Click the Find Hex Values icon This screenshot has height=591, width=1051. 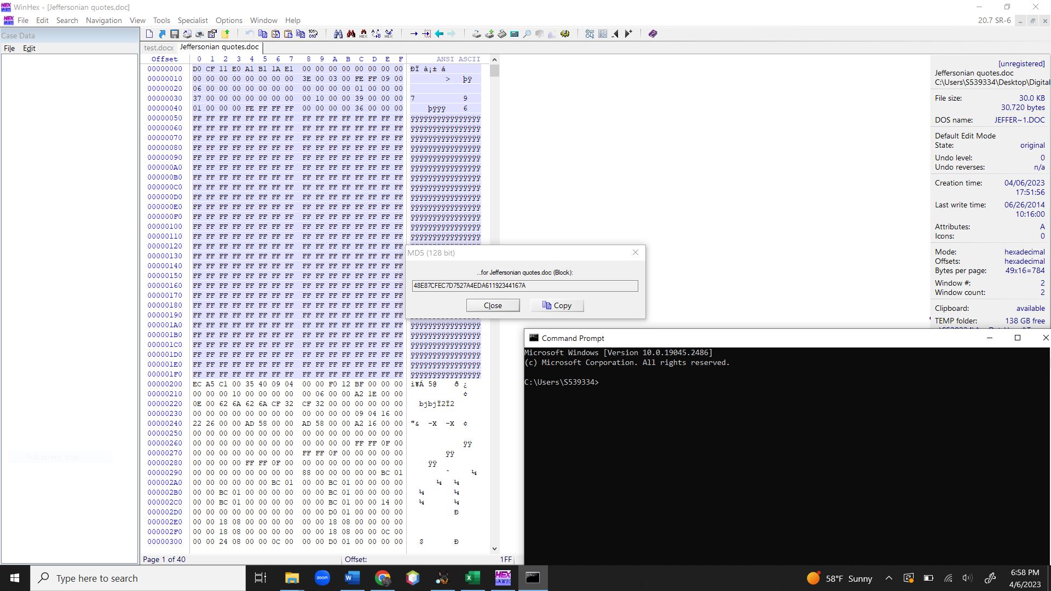coord(363,34)
